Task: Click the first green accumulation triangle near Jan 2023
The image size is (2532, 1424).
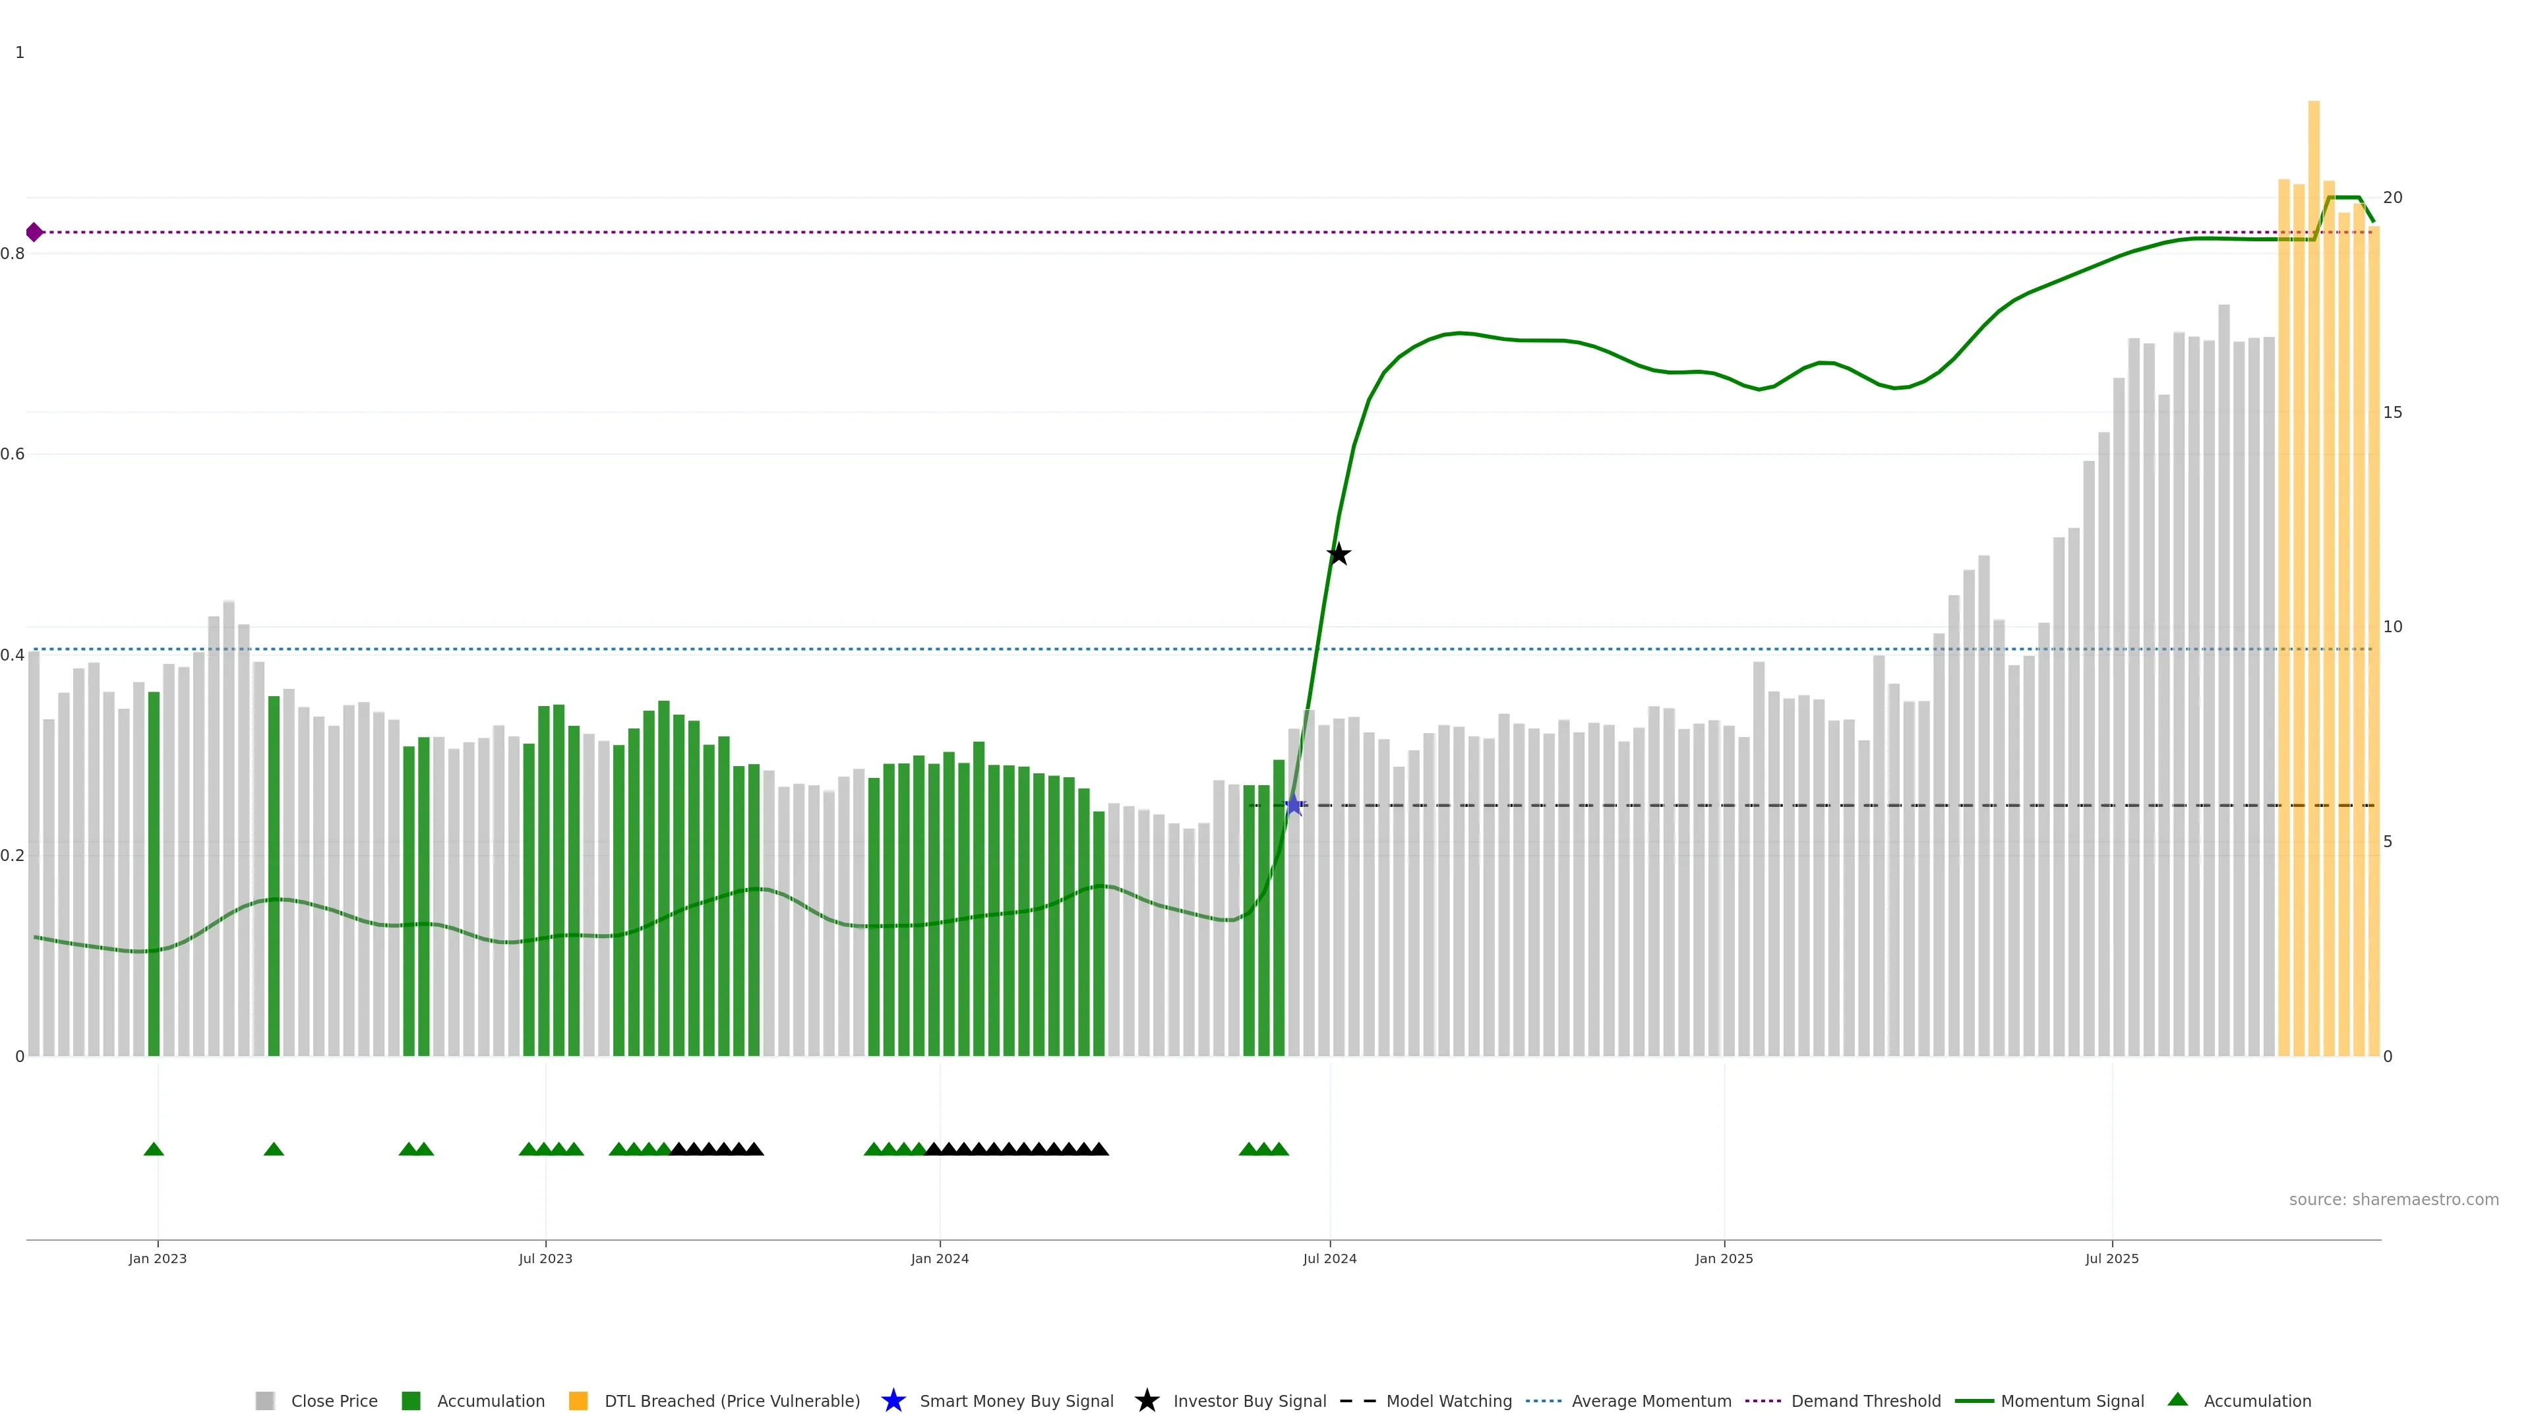Action: [x=154, y=1149]
